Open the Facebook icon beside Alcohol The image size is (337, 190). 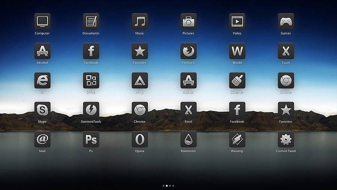tap(91, 51)
